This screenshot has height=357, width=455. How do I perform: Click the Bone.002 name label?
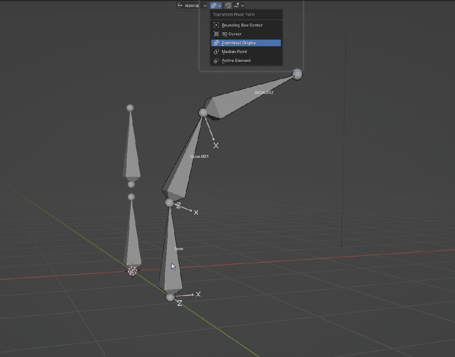coord(264,93)
